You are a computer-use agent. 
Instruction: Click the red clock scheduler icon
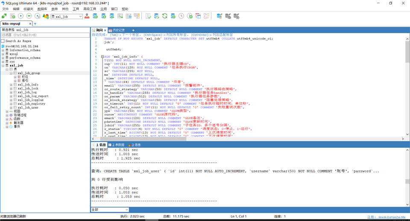pyautogui.click(x=181, y=16)
